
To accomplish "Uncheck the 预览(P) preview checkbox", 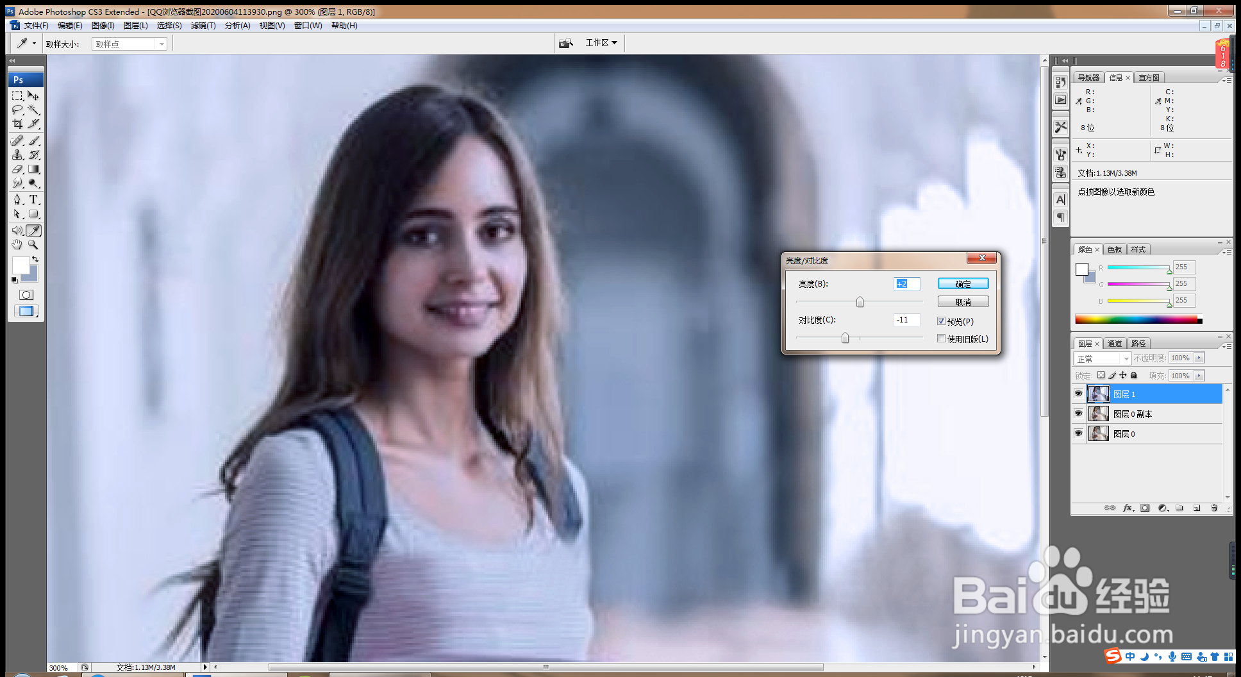I will pyautogui.click(x=941, y=321).
